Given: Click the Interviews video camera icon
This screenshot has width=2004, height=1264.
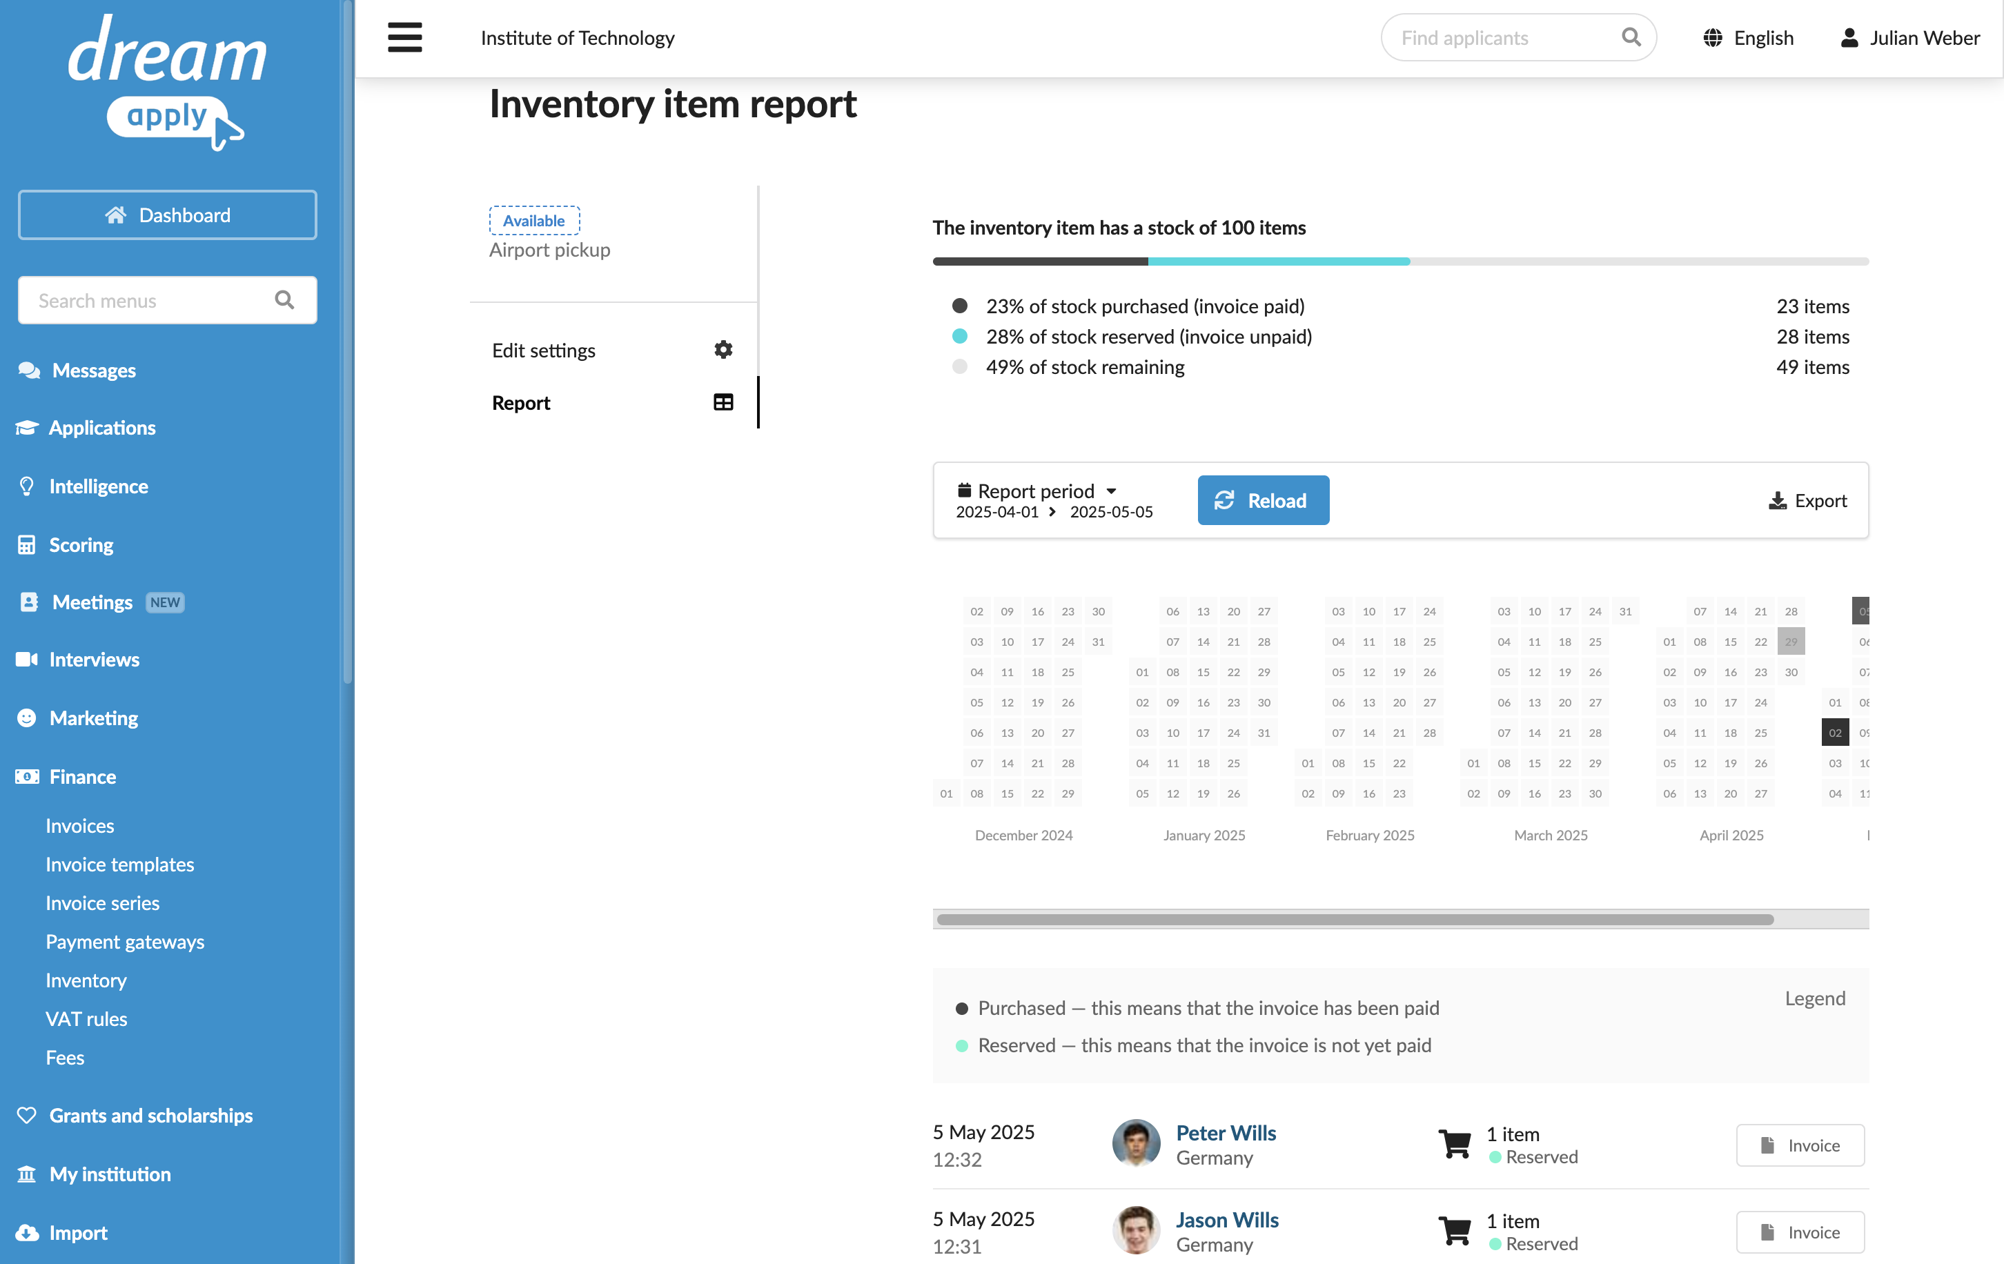Looking at the screenshot, I should (27, 660).
